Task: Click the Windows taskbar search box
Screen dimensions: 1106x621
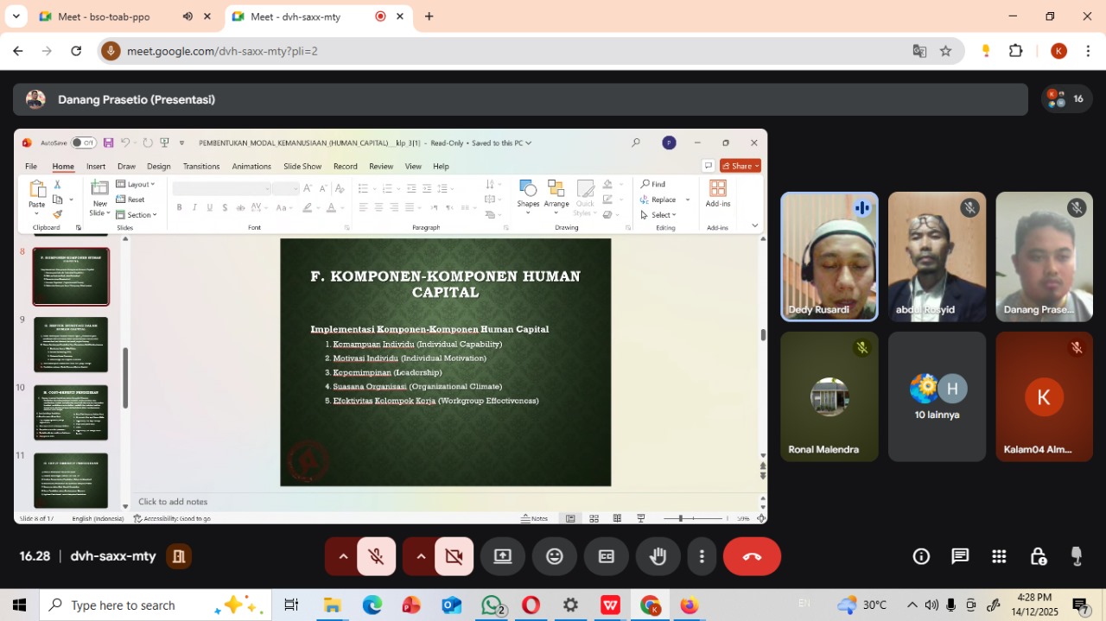Action: [138, 605]
